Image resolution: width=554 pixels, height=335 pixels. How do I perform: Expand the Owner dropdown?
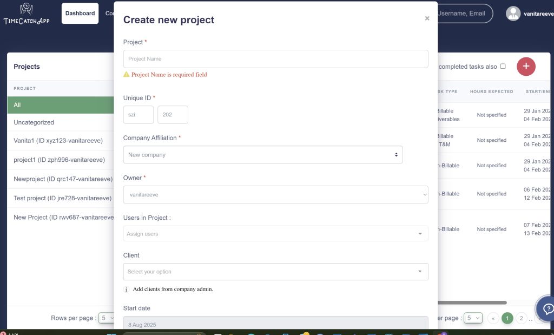275,195
